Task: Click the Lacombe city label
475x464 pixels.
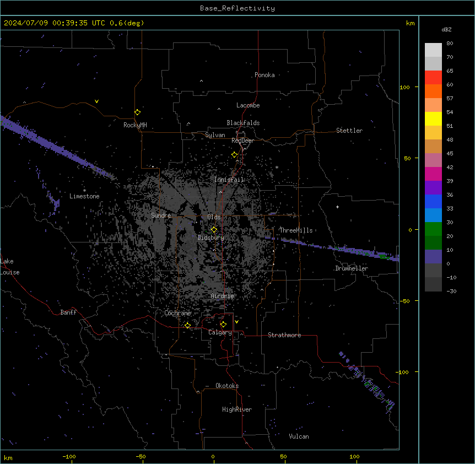Action: pos(248,105)
